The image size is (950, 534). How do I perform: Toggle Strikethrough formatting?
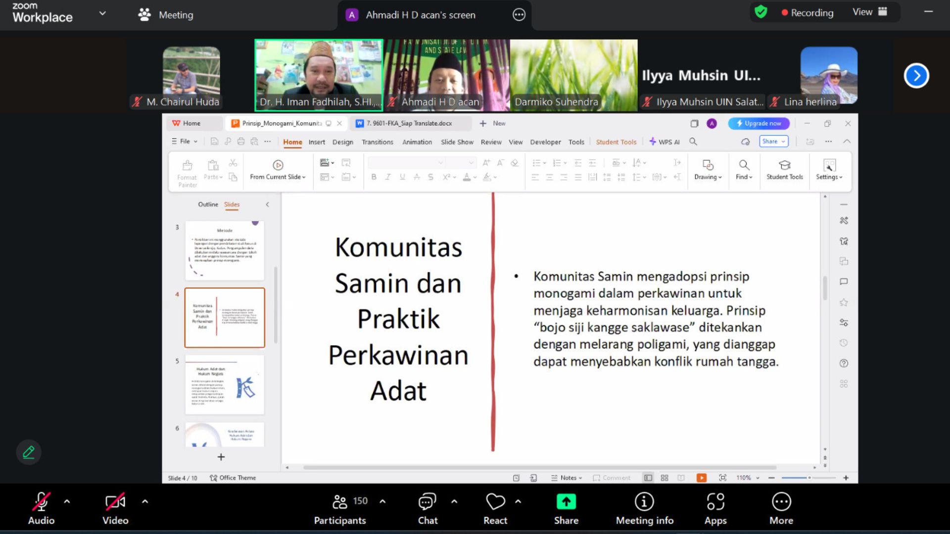tap(417, 177)
